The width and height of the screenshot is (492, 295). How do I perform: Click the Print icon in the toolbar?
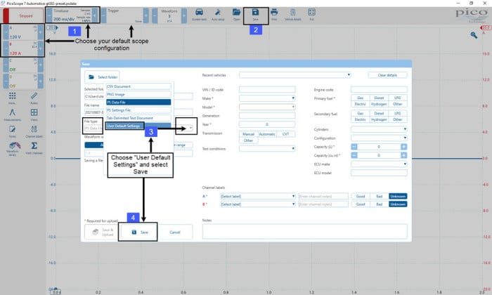coord(274,15)
